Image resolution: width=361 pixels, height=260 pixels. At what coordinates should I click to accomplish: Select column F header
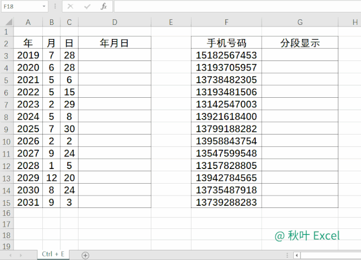click(227, 22)
